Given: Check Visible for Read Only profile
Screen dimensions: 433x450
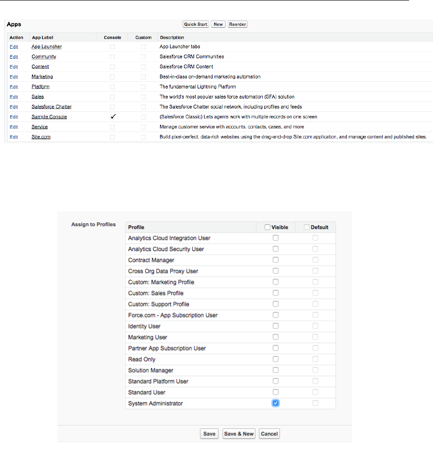Looking at the screenshot, I should 276,359.
